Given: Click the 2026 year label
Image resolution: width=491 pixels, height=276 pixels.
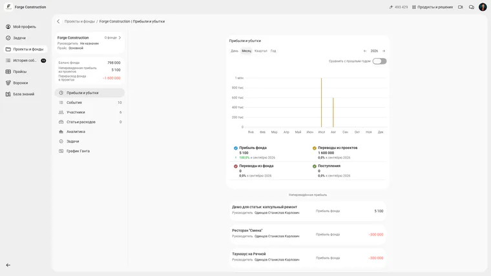Looking at the screenshot, I should 374,51.
